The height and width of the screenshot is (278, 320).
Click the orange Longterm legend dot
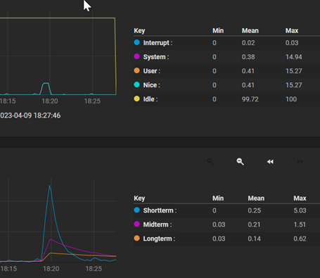coord(136,238)
